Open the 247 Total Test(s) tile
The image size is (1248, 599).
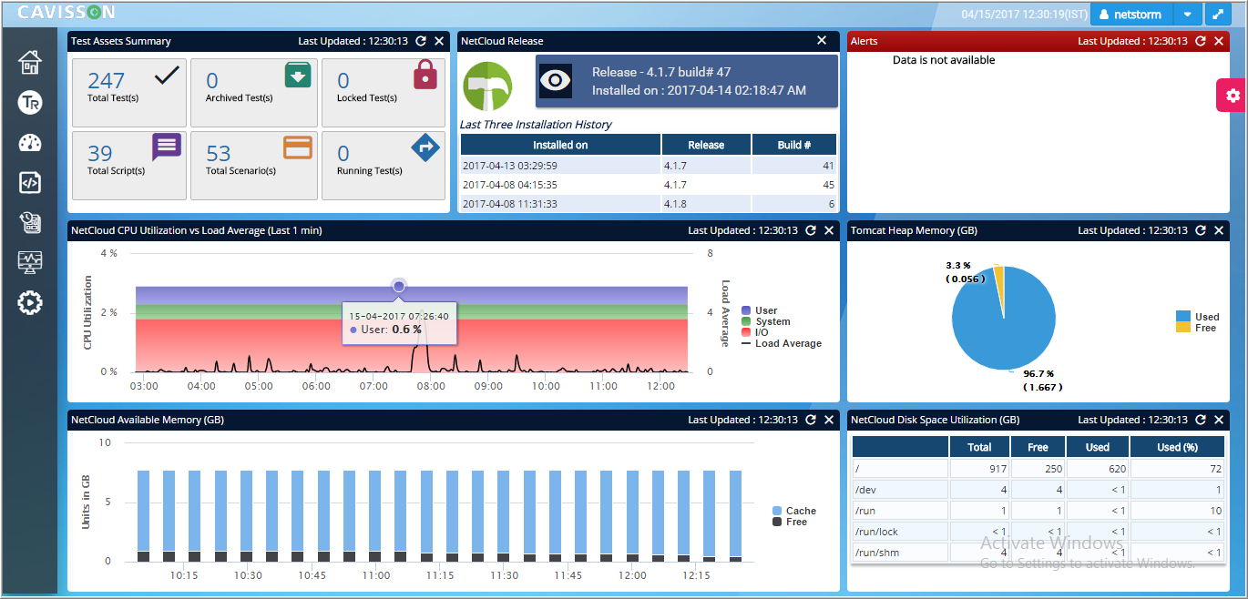[128, 93]
